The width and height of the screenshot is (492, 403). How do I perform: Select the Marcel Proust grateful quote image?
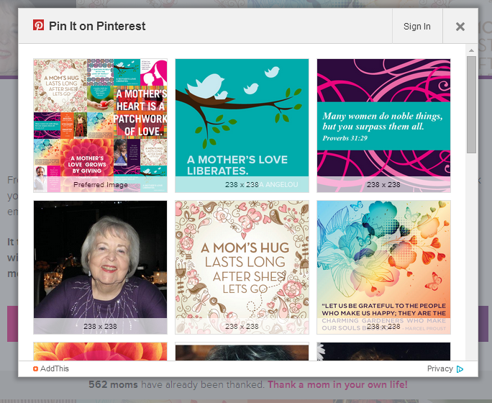(384, 268)
